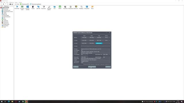Open the Справка menu
This screenshot has width=184, height=103.
pos(20,2)
